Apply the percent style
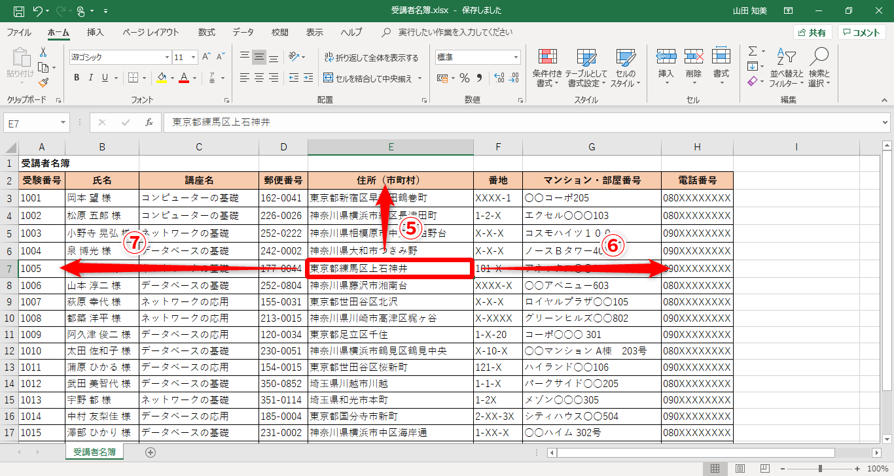Screen dimensions: 894x476 (465, 78)
